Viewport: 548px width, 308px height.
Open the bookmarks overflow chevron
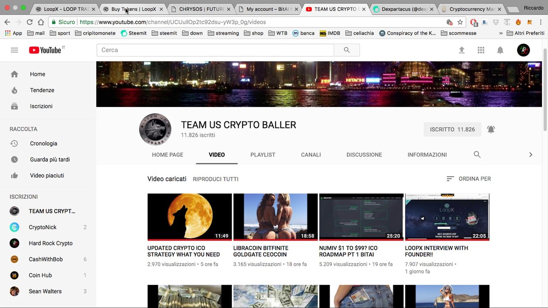pyautogui.click(x=501, y=33)
